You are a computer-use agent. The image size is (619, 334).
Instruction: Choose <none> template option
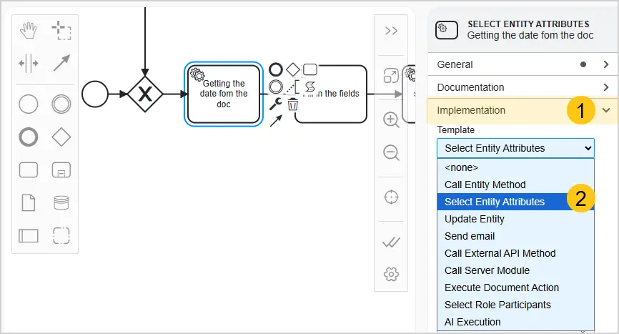[515, 167]
